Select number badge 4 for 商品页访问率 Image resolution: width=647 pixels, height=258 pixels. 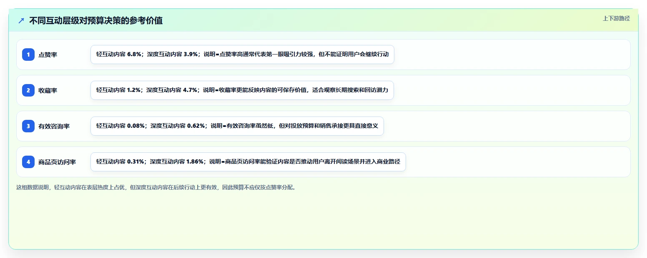click(28, 162)
